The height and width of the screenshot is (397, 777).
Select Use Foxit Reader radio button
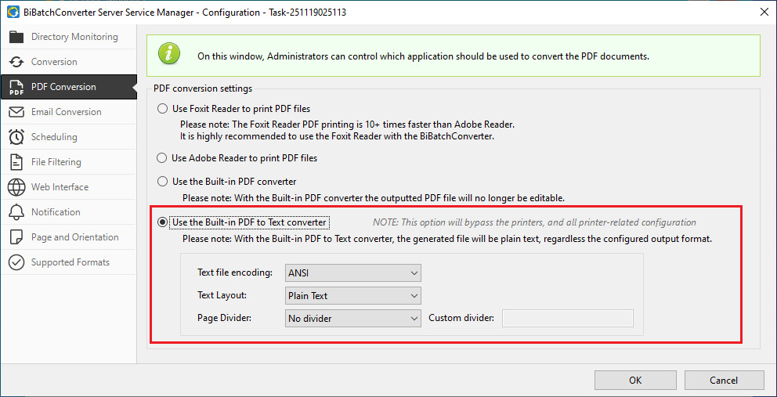pos(163,109)
